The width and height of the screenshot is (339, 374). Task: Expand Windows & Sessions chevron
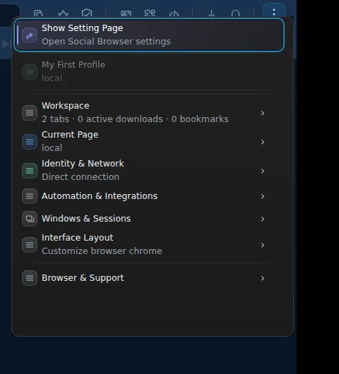(263, 219)
